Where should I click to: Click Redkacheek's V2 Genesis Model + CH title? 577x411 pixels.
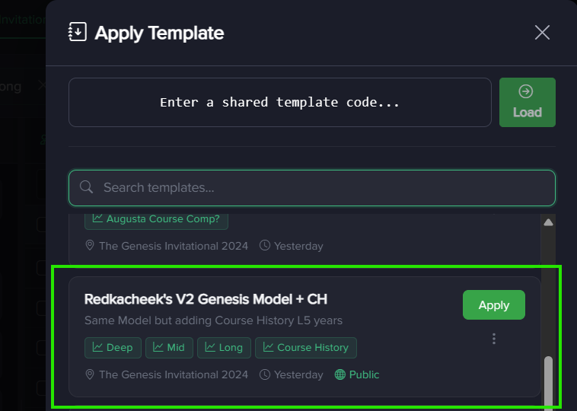[206, 299]
